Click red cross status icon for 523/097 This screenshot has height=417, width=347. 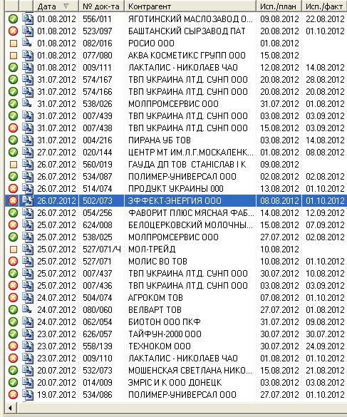[x=13, y=31]
